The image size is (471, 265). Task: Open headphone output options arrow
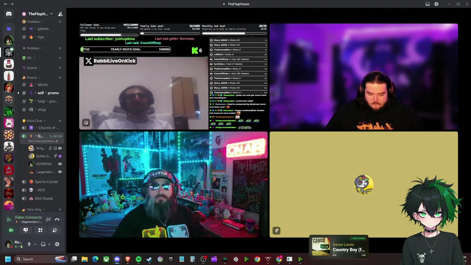(x=49, y=244)
